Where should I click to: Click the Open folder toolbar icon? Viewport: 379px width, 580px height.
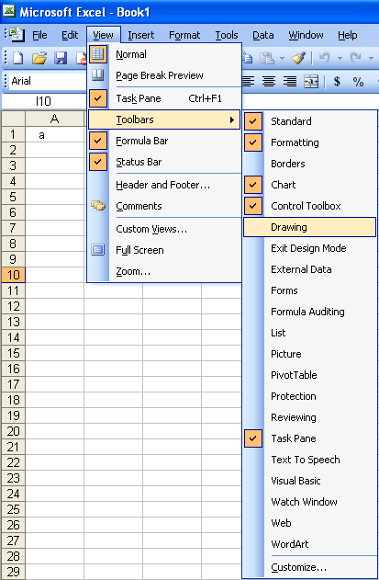pyautogui.click(x=39, y=58)
